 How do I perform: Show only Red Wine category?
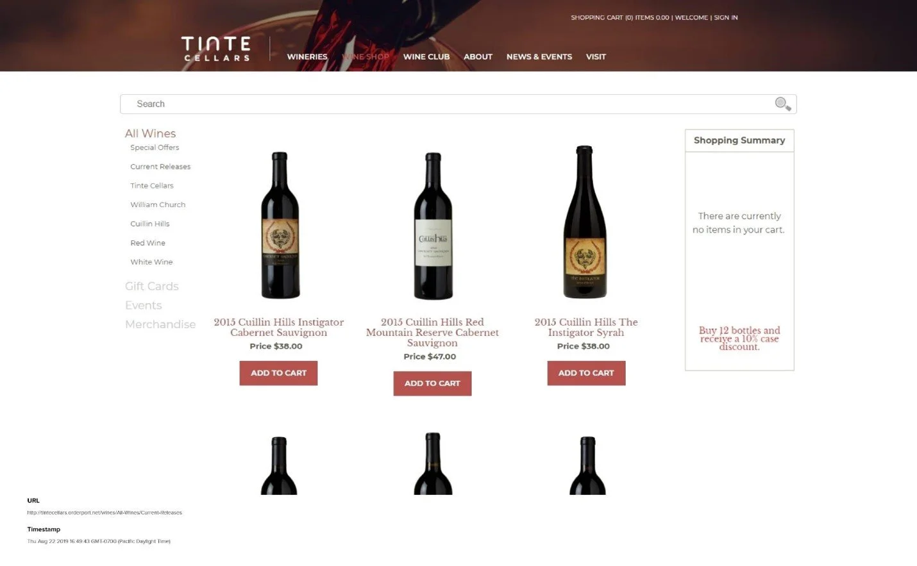pos(148,243)
